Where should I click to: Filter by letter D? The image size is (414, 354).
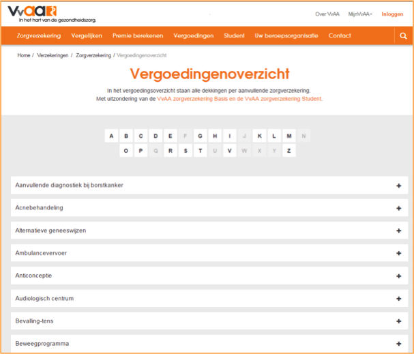click(x=156, y=136)
